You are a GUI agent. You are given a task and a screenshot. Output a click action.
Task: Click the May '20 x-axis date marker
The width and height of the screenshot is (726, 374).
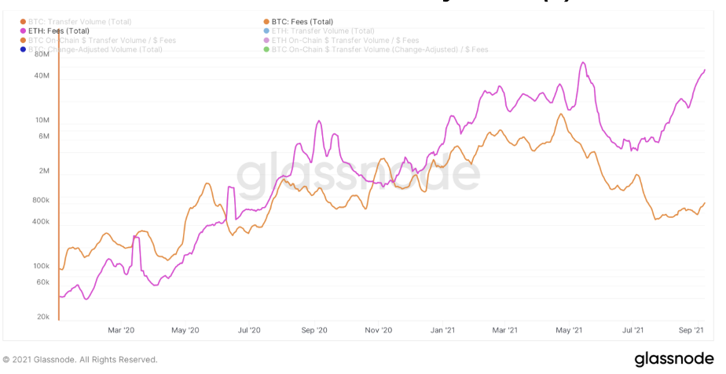[x=185, y=331]
